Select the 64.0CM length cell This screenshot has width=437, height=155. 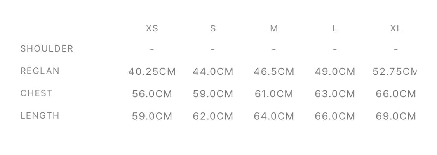274,116
